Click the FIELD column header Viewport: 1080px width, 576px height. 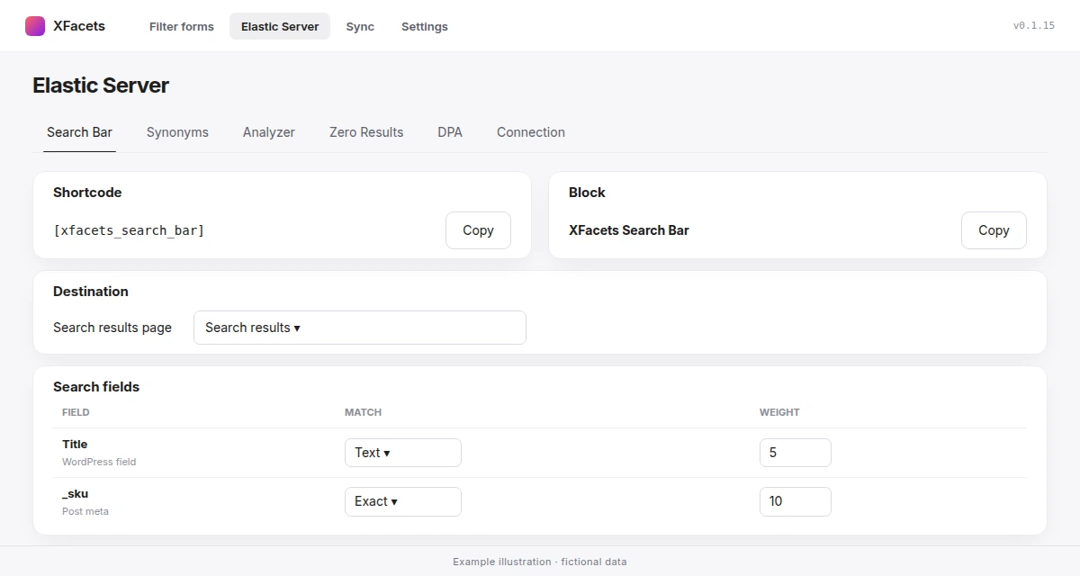click(x=76, y=412)
